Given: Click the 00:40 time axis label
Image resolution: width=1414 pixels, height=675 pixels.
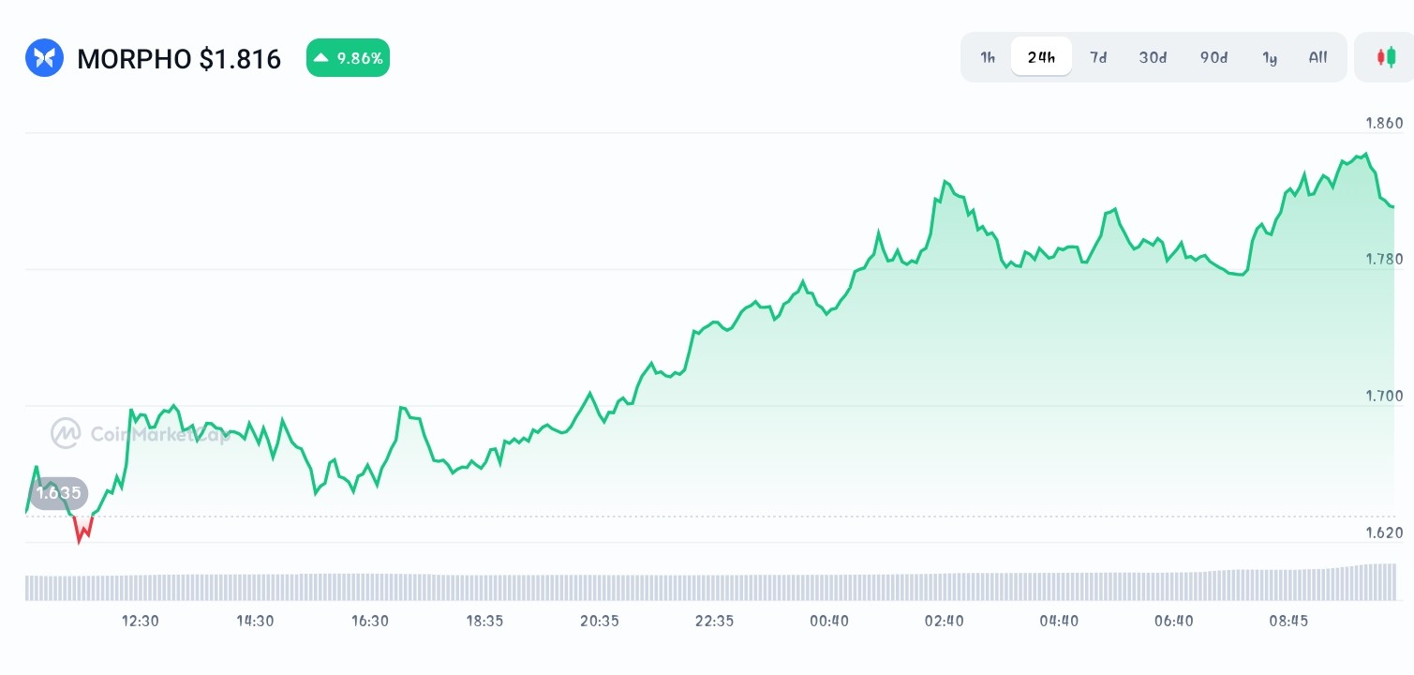Looking at the screenshot, I should pyautogui.click(x=829, y=621).
